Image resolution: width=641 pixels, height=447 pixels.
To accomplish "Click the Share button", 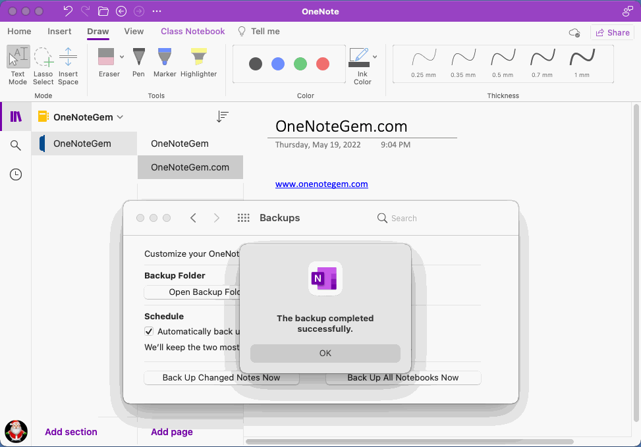I will click(x=613, y=33).
